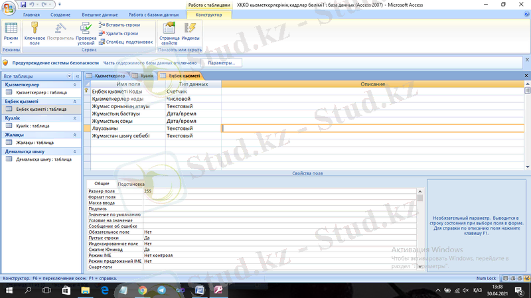Open the Подстановка field properties tab
Viewport: 531px width, 298px height.
131,184
